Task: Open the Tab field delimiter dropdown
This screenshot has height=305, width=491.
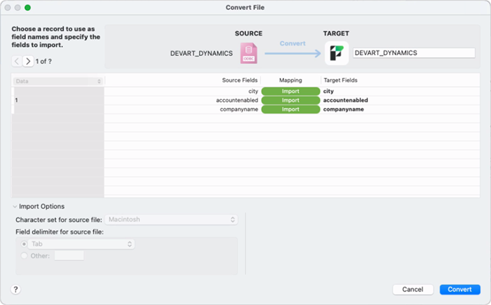Action: pyautogui.click(x=81, y=244)
